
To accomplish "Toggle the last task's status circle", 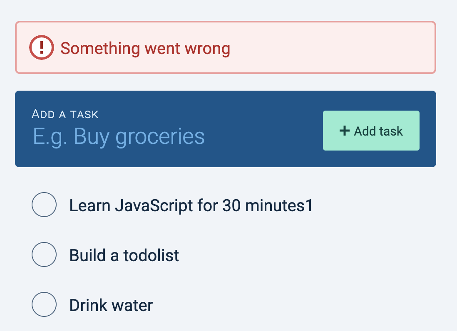I will pyautogui.click(x=44, y=305).
